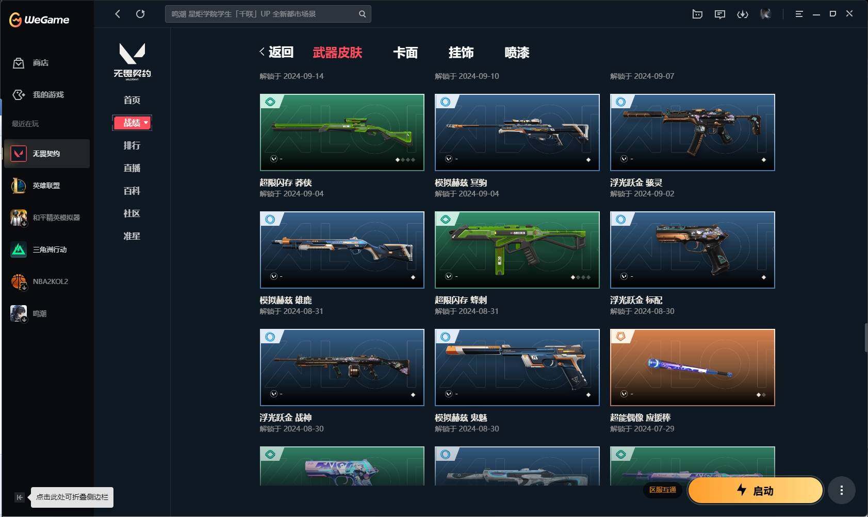
Task: Open the user avatar in top bar
Action: [765, 14]
